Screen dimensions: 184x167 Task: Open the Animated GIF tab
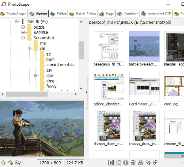pos(156,14)
